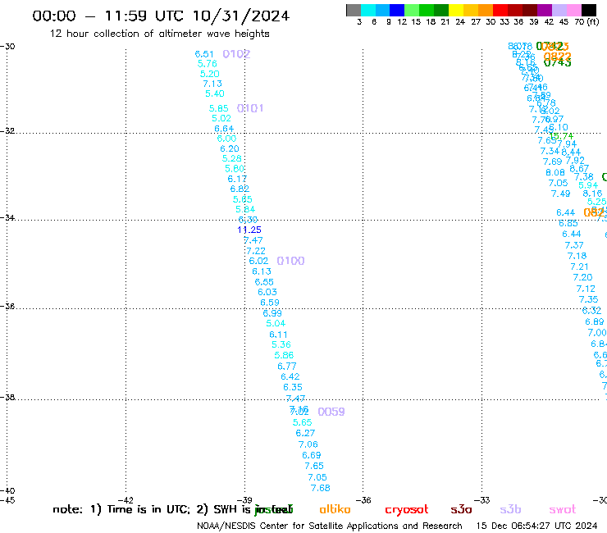Click the 7.12 wave height value

coord(586,289)
